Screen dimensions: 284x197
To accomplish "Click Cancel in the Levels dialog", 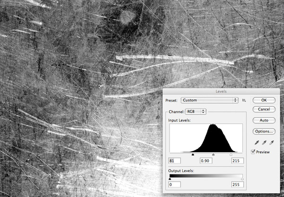I will point(264,109).
